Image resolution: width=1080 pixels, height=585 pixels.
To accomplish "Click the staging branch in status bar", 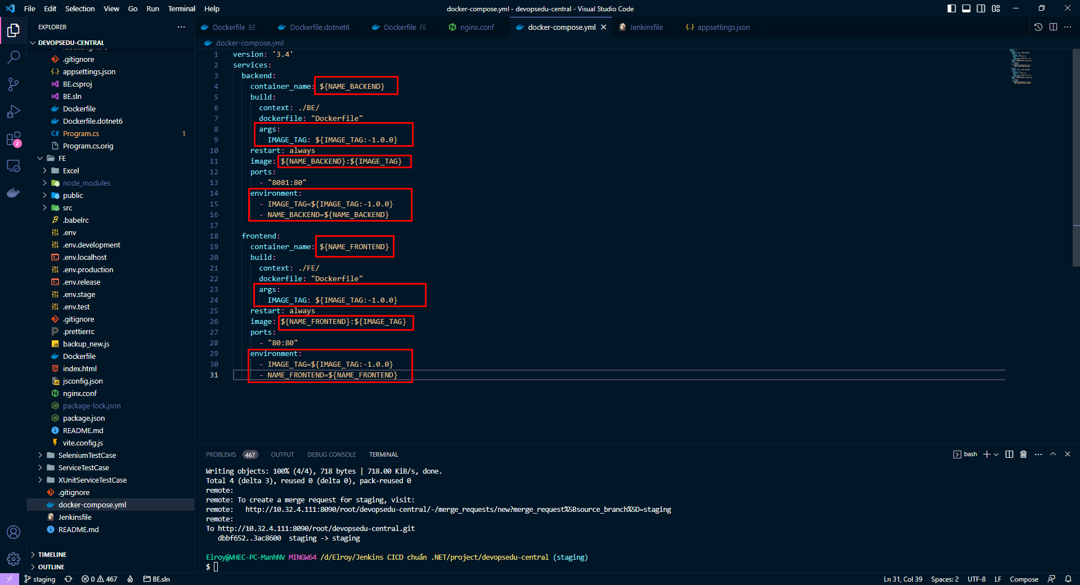I will [39, 579].
